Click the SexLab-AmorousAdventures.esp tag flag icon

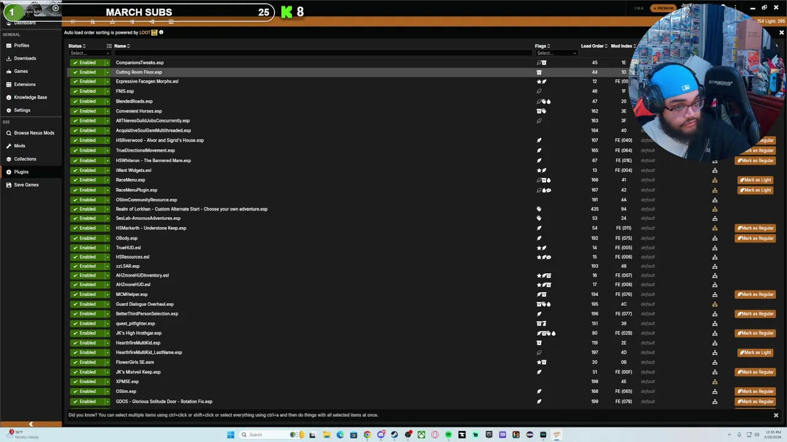pos(539,219)
